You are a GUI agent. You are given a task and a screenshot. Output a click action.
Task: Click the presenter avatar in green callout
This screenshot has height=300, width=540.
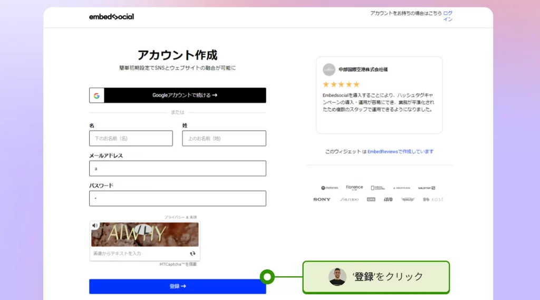(x=337, y=277)
